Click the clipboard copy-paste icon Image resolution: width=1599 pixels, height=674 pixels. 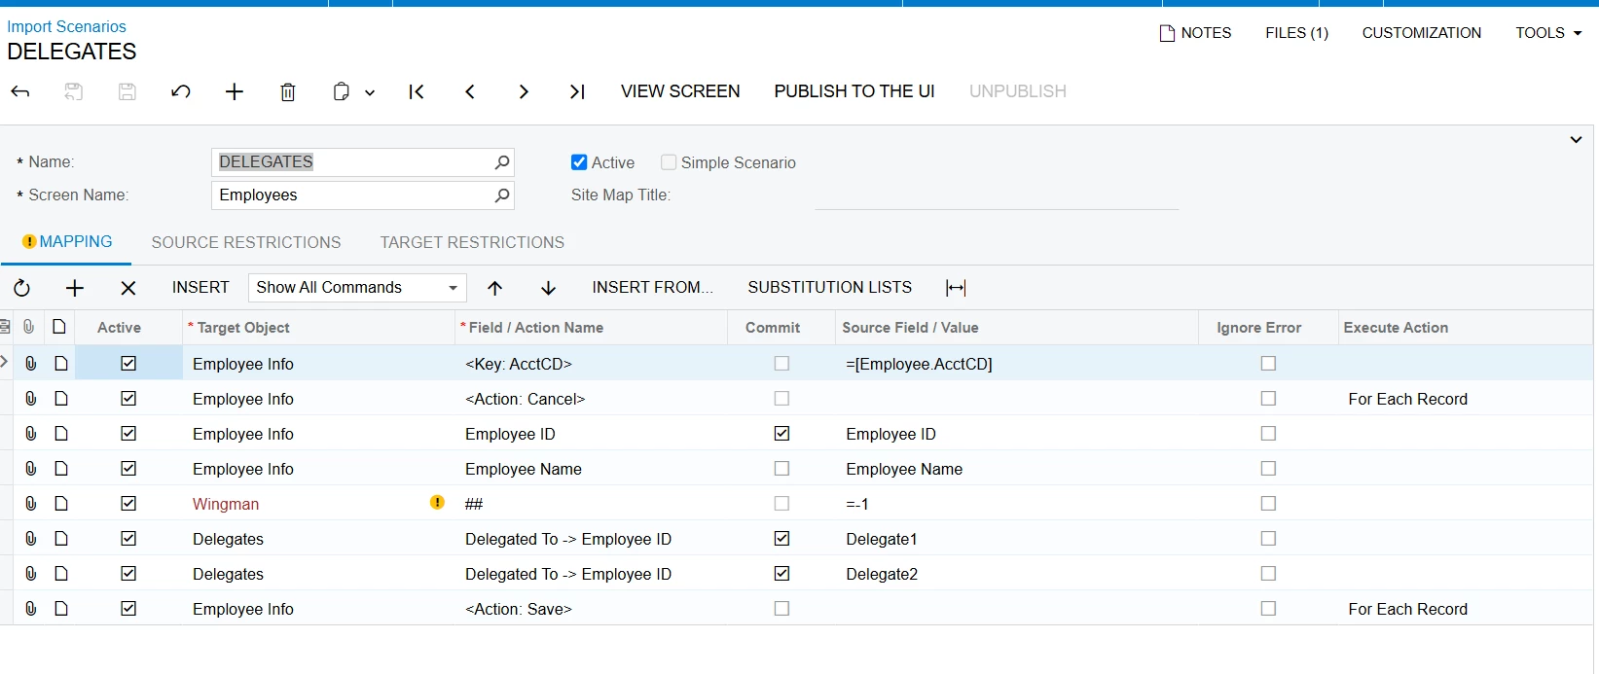point(341,91)
